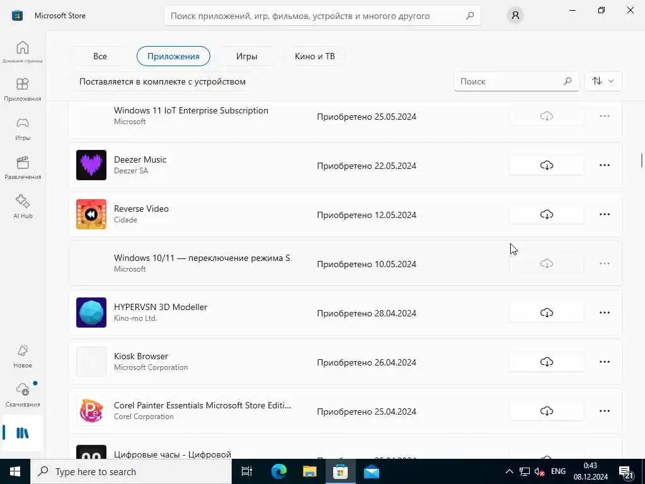Download Reverse Video via the cloud icon

pos(546,214)
